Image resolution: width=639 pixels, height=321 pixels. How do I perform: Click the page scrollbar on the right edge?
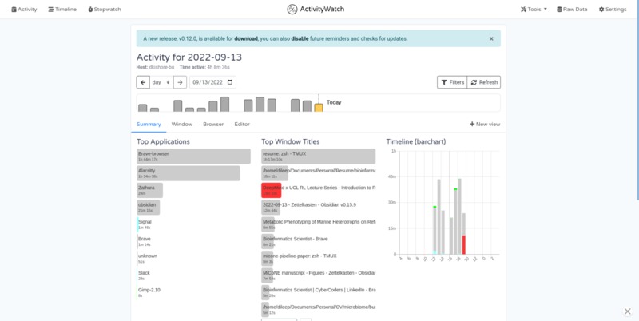637,100
